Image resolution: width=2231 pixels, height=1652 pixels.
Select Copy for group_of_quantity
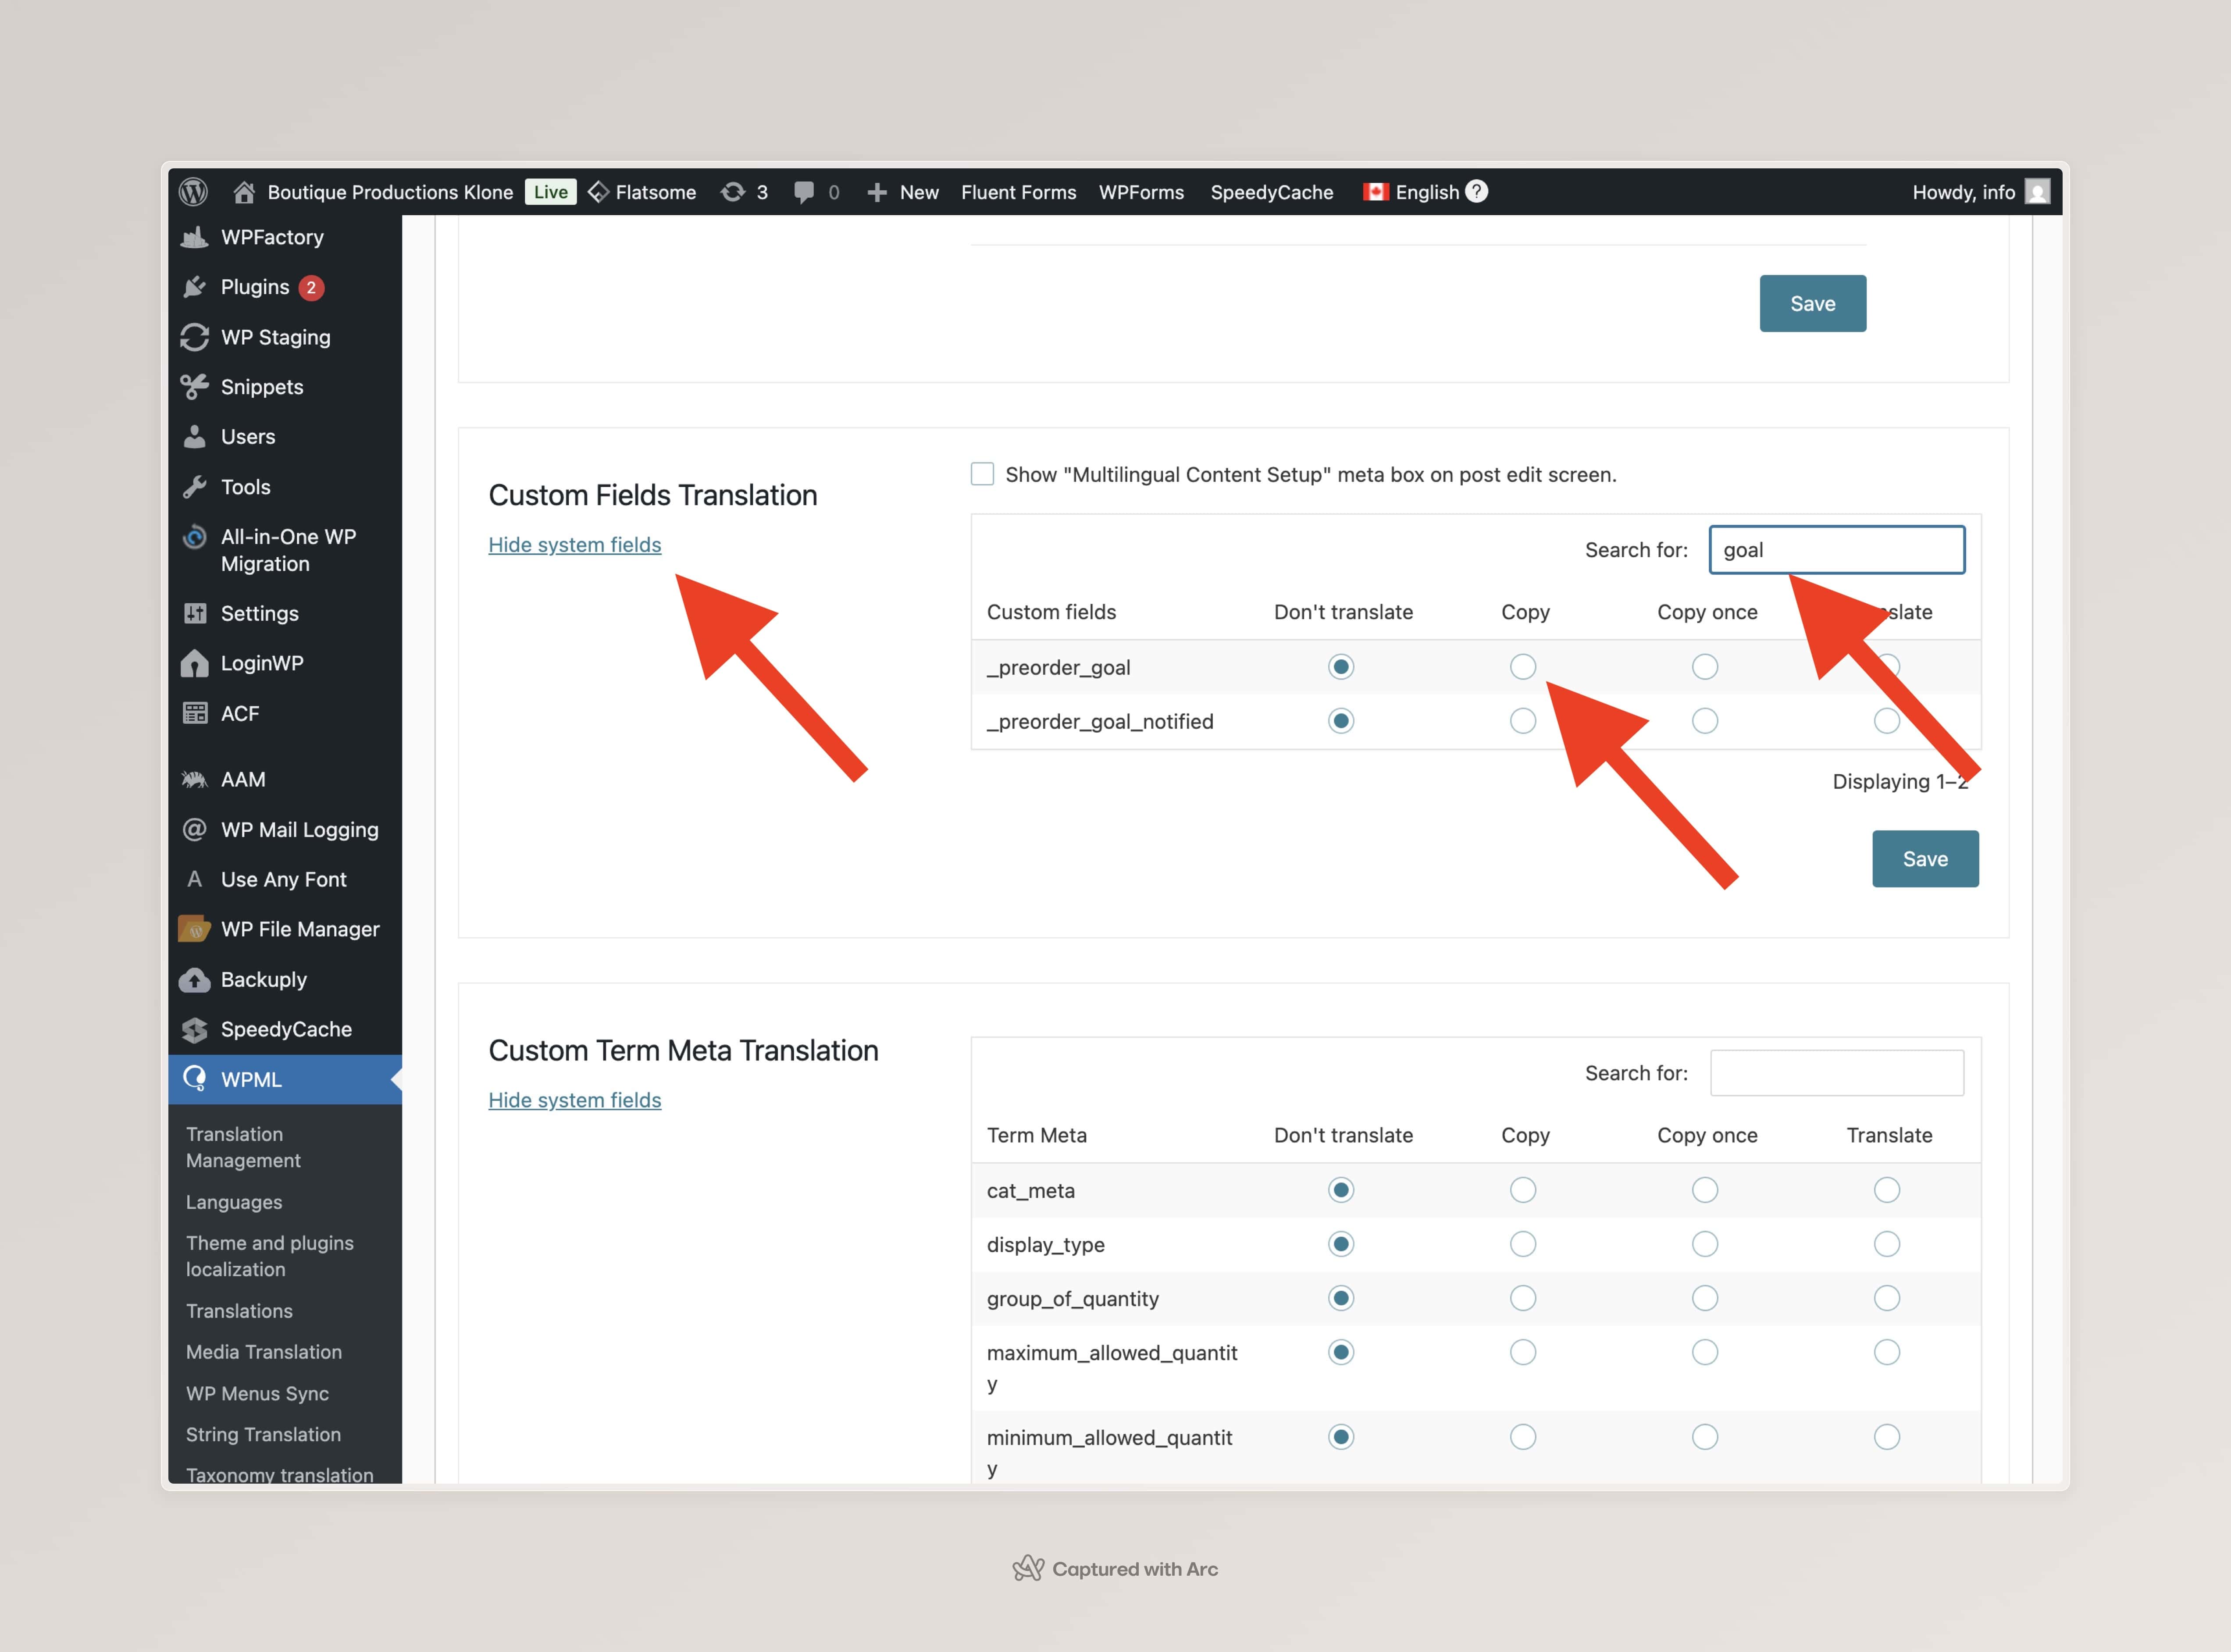[x=1523, y=1298]
